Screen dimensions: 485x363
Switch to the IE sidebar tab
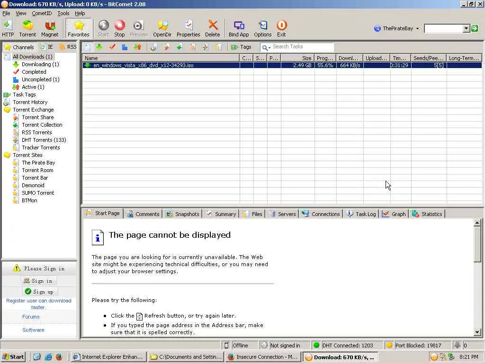coord(47,47)
